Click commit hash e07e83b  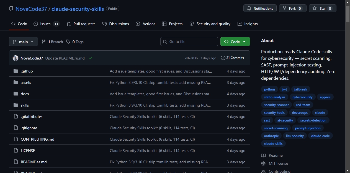(191, 58)
